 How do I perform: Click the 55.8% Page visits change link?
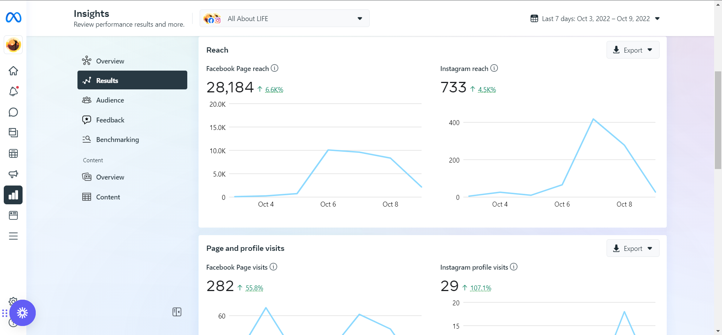254,288
